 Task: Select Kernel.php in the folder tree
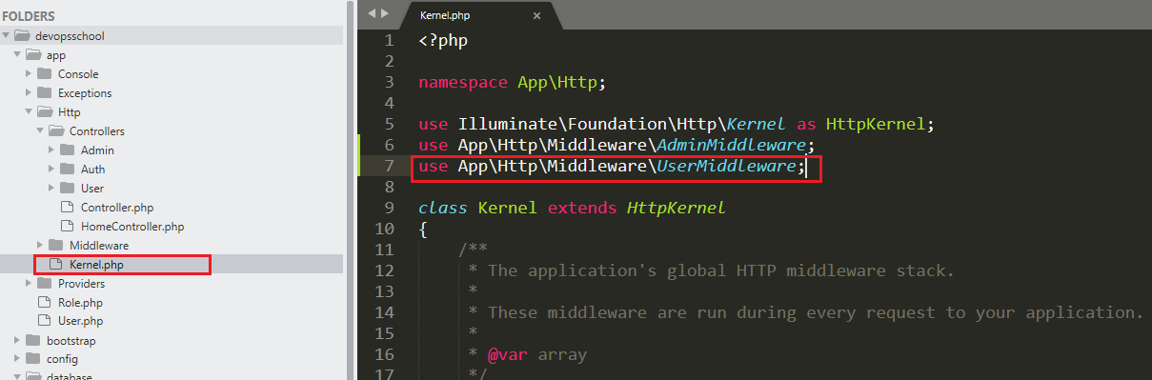coord(96,265)
